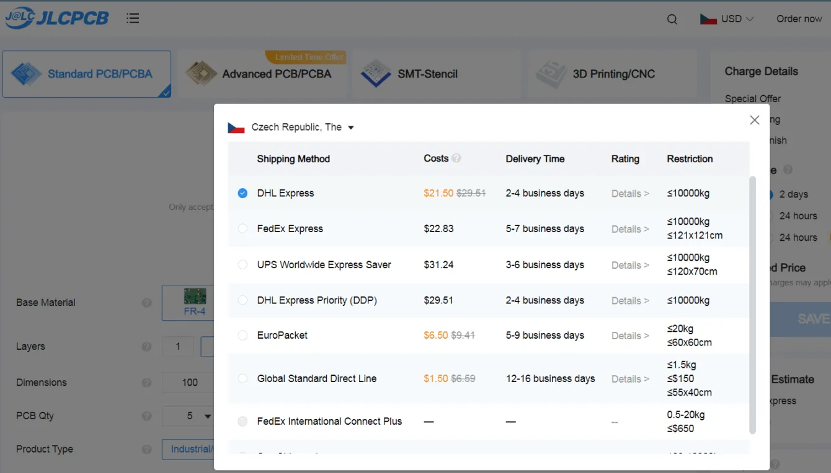The height and width of the screenshot is (473, 831).
Task: Select DHL Express shipping
Action: click(242, 193)
